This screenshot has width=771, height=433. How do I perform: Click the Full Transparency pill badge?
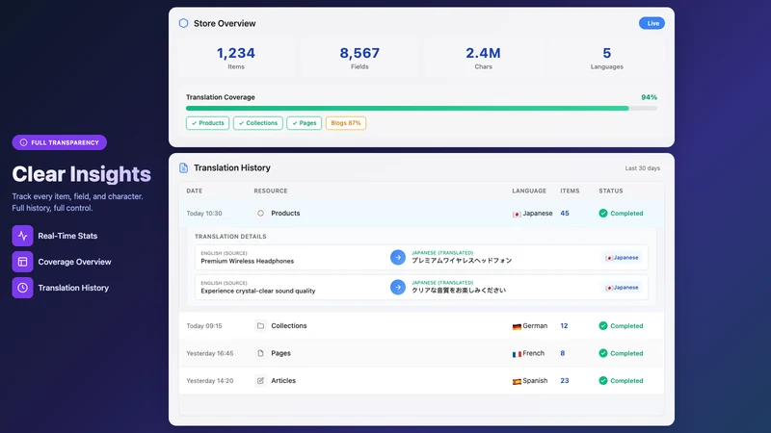60,142
